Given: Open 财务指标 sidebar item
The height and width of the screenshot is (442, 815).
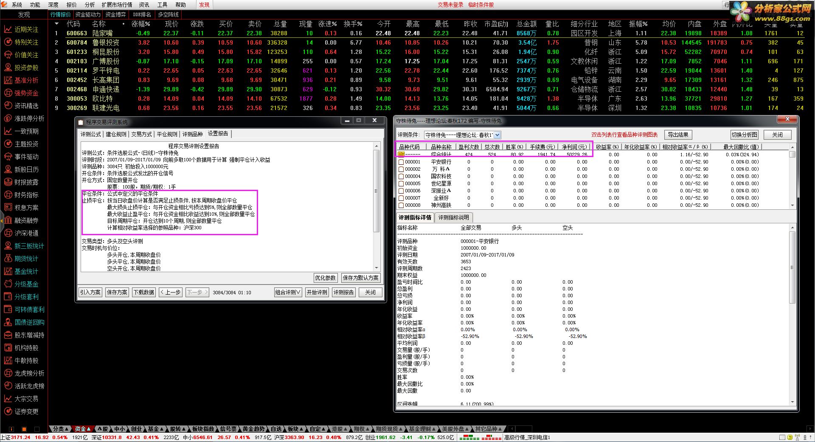Looking at the screenshot, I should [x=21, y=195].
